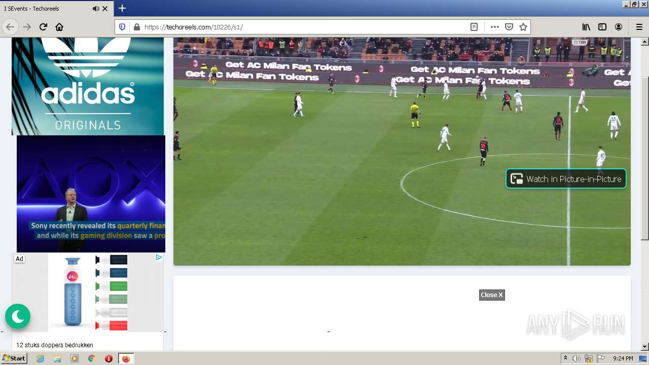The height and width of the screenshot is (365, 649).
Task: Open the Firefox home page
Action: click(59, 27)
